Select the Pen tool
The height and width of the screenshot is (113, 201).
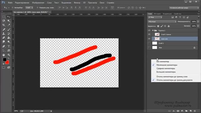click(x=4, y=46)
